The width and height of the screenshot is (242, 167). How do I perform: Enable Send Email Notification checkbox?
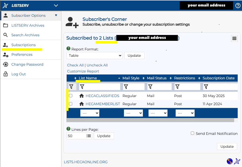click(192, 133)
